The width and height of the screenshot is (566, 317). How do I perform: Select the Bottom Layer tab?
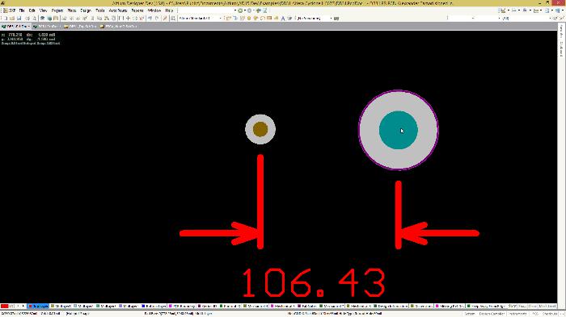tap(154, 307)
